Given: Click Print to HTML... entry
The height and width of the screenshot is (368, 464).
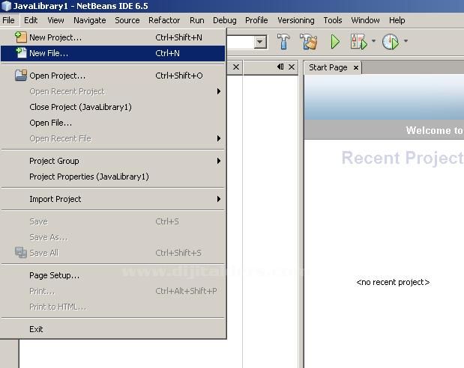Looking at the screenshot, I should (112, 307).
